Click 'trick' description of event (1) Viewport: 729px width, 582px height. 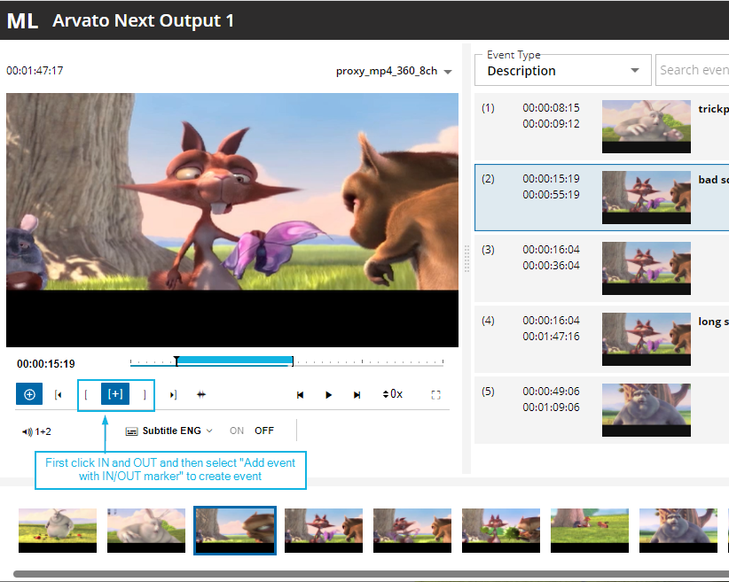tap(713, 109)
